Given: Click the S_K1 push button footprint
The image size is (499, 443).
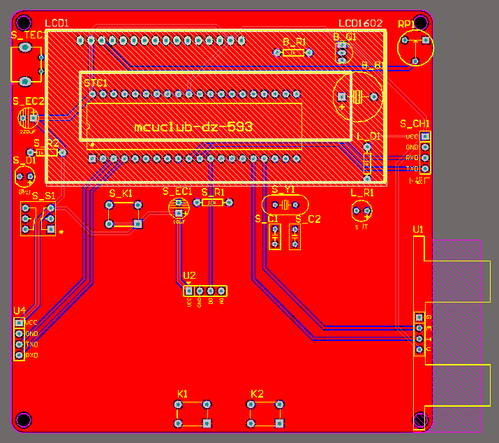Looking at the screenshot, I should 124,215.
